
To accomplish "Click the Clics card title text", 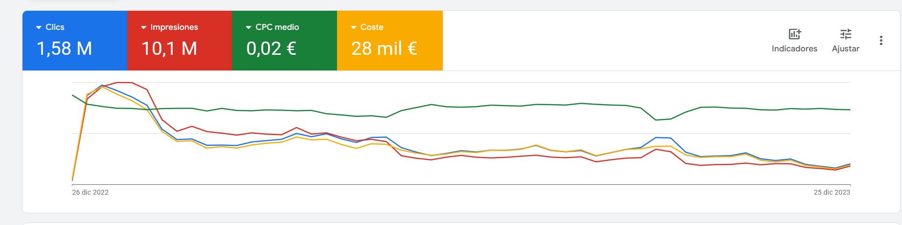I will [55, 27].
